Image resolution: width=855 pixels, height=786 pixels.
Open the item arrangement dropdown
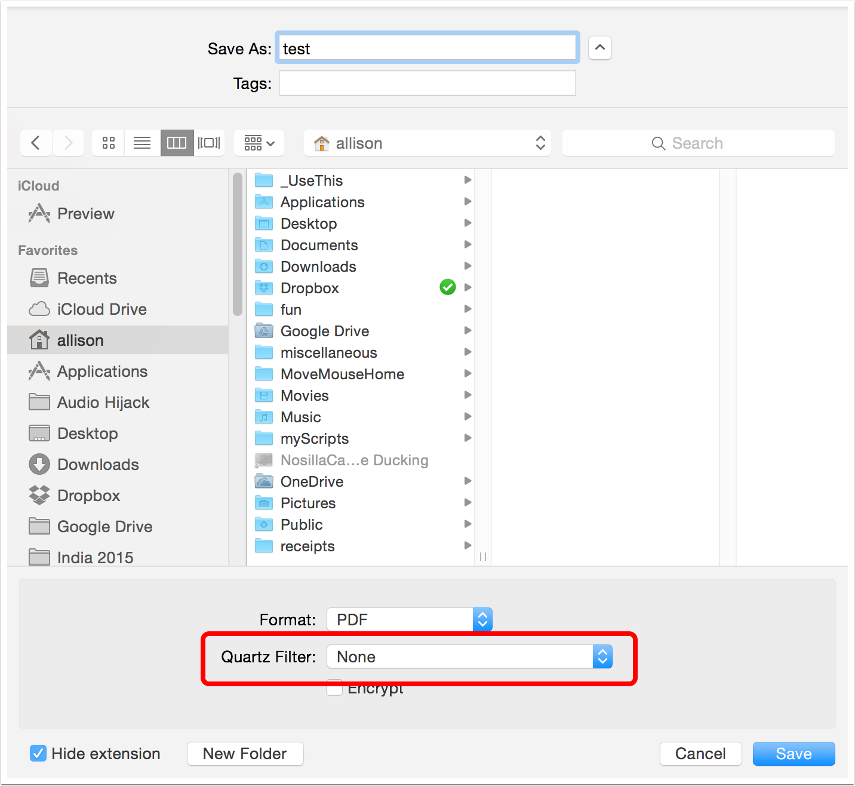259,143
